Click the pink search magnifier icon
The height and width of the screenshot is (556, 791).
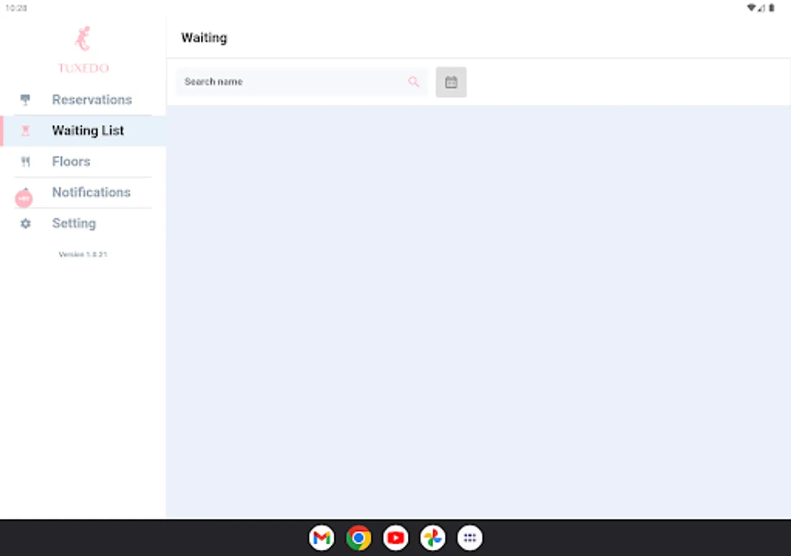(413, 82)
